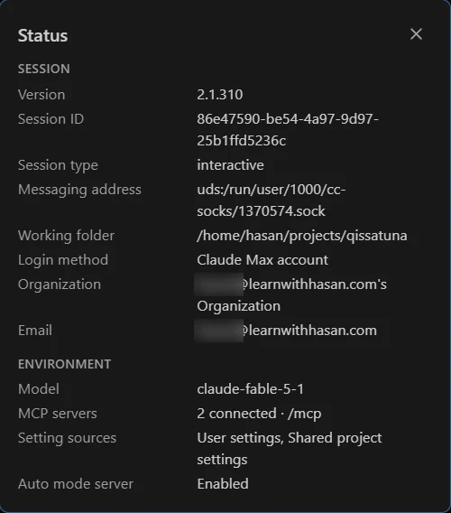Image resolution: width=451 pixels, height=513 pixels.
Task: Click the Working folder label
Action: coord(66,236)
